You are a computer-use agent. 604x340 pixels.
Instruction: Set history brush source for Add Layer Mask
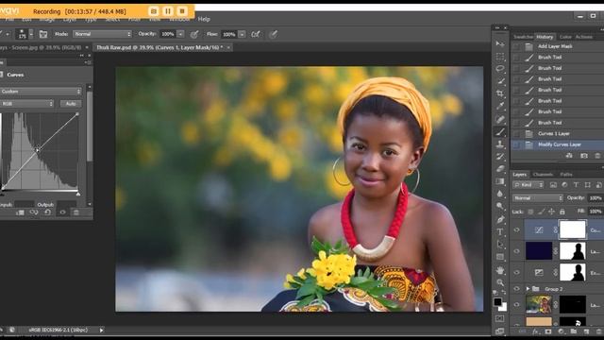pyautogui.click(x=516, y=46)
